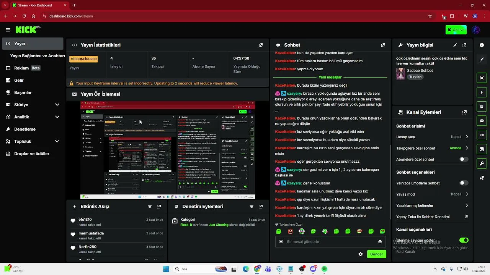Open the Denetleme sidebar link
Screen dimensions: 490x275
click(x=33, y=129)
